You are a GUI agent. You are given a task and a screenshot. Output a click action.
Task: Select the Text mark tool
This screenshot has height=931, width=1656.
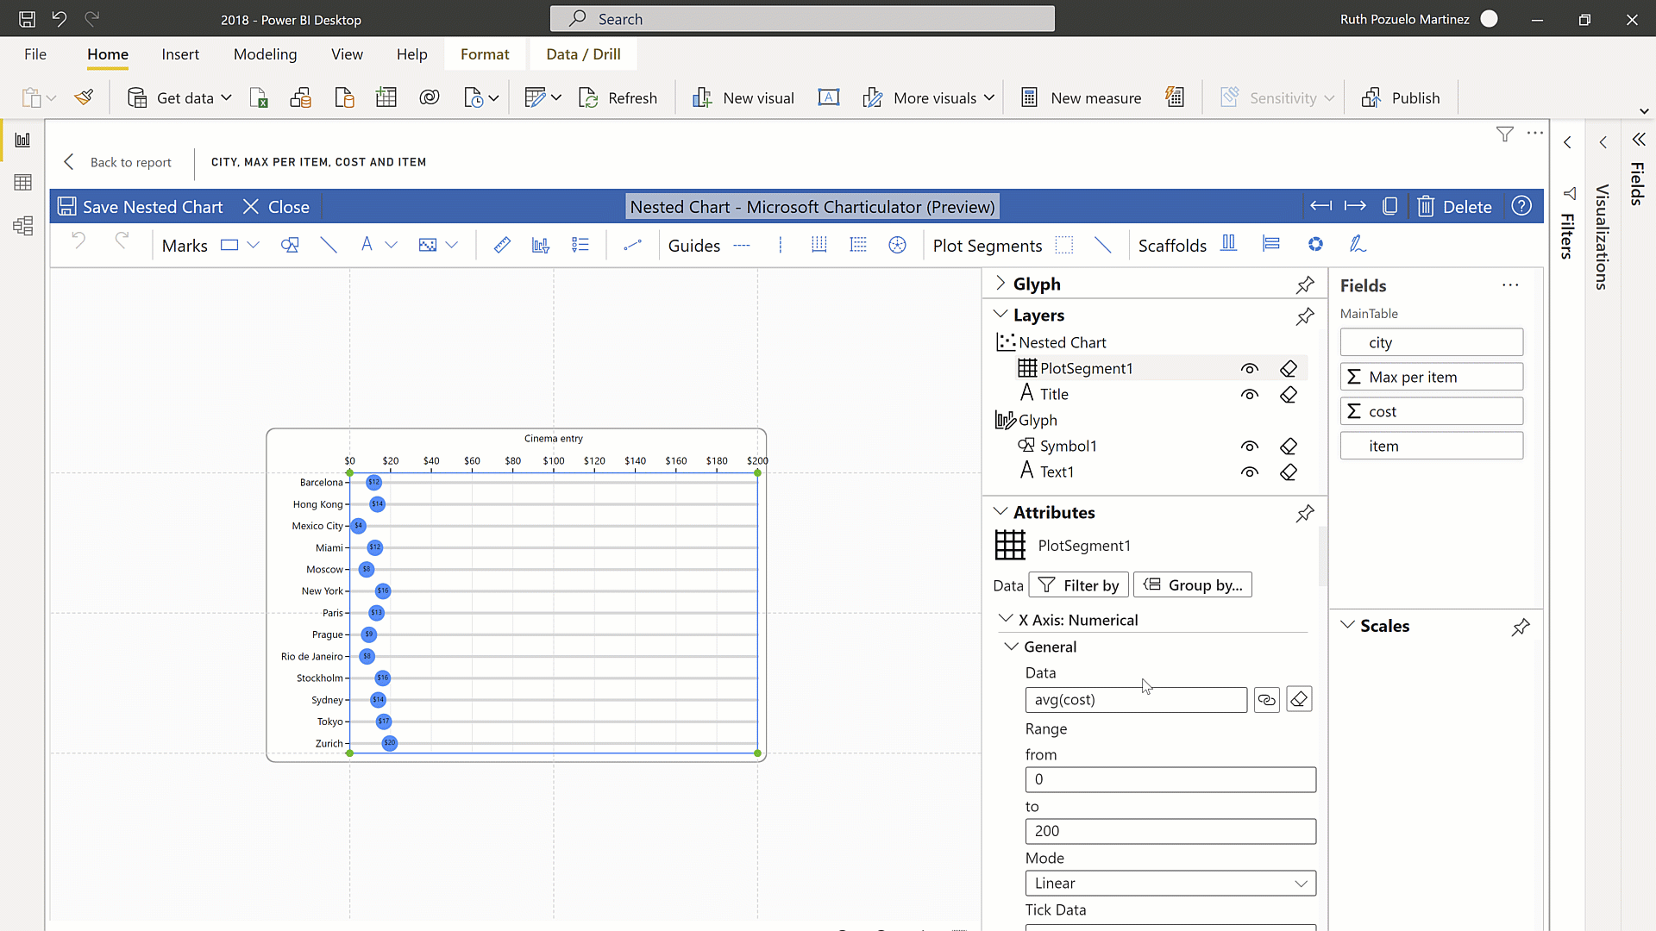tap(368, 245)
